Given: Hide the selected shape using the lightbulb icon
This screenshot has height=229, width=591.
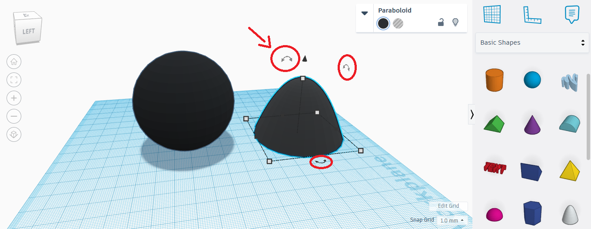Looking at the screenshot, I should tap(455, 23).
